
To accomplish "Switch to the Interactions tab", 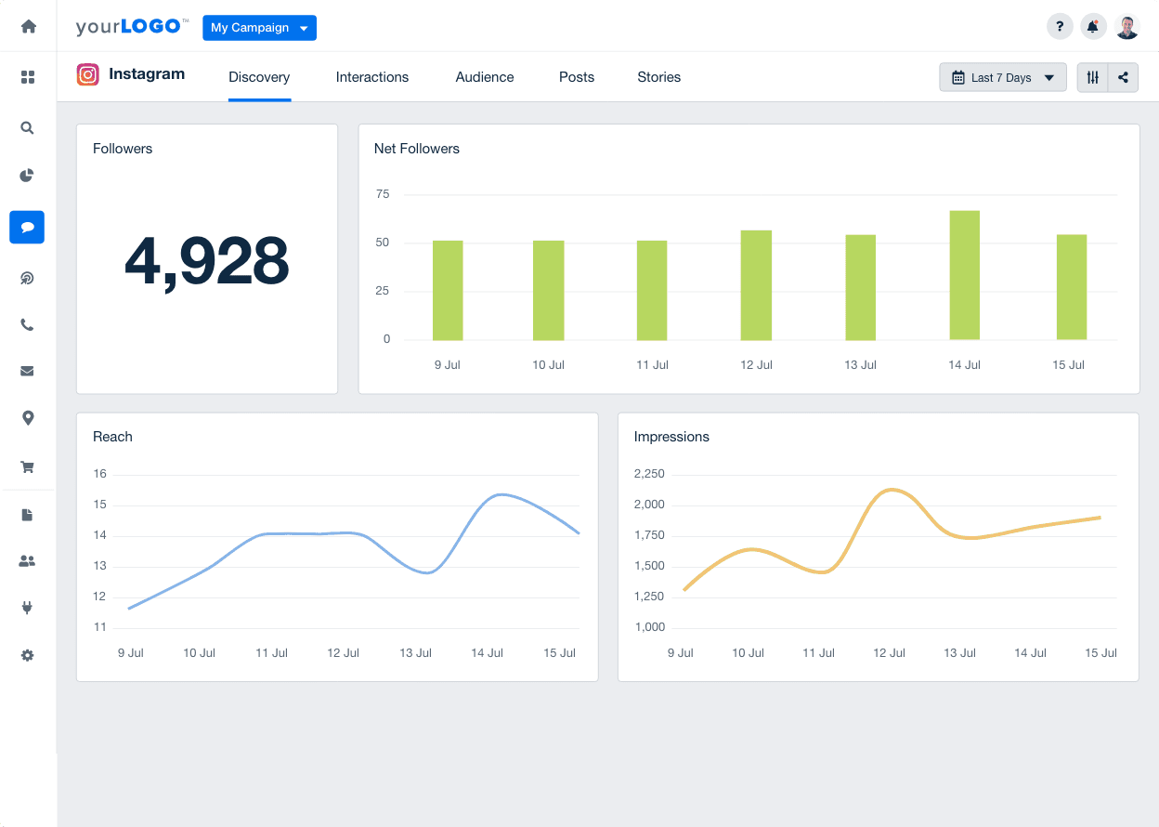I will coord(371,77).
